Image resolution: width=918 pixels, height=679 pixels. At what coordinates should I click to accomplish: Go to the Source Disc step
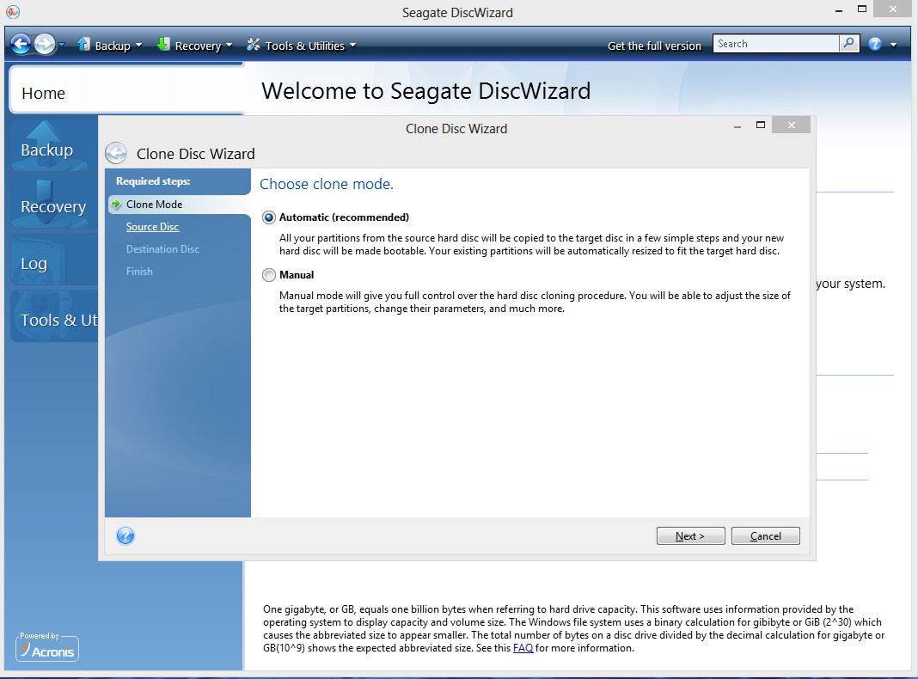tap(152, 227)
